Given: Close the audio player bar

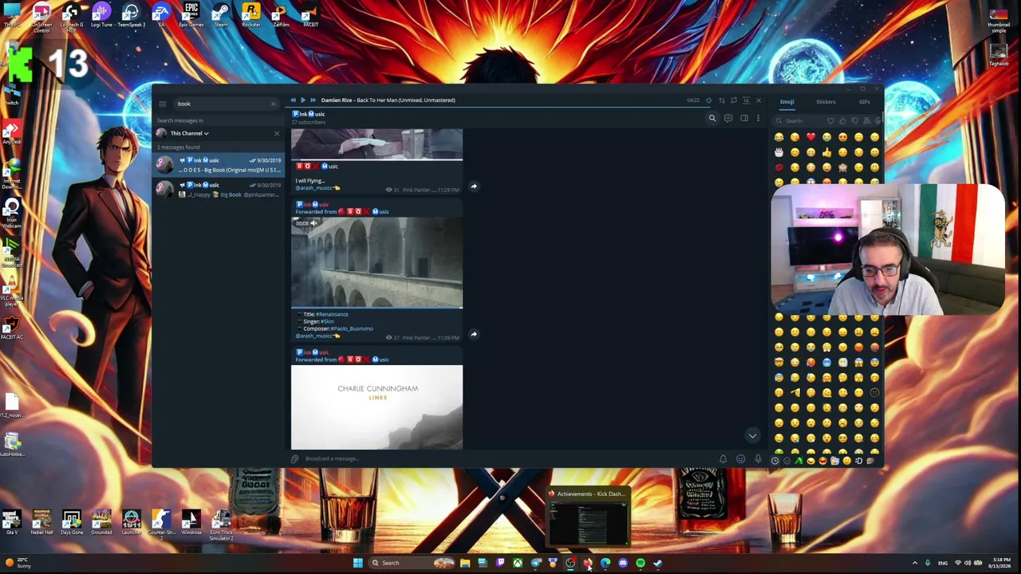Looking at the screenshot, I should [x=758, y=100].
